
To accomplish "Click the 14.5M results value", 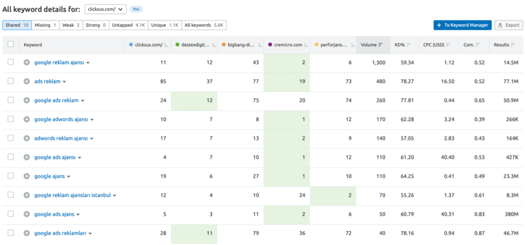I will coord(511,62).
